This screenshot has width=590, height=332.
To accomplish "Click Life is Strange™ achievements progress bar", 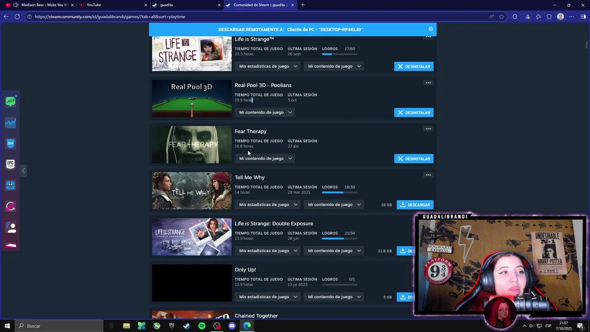I will (x=340, y=54).
